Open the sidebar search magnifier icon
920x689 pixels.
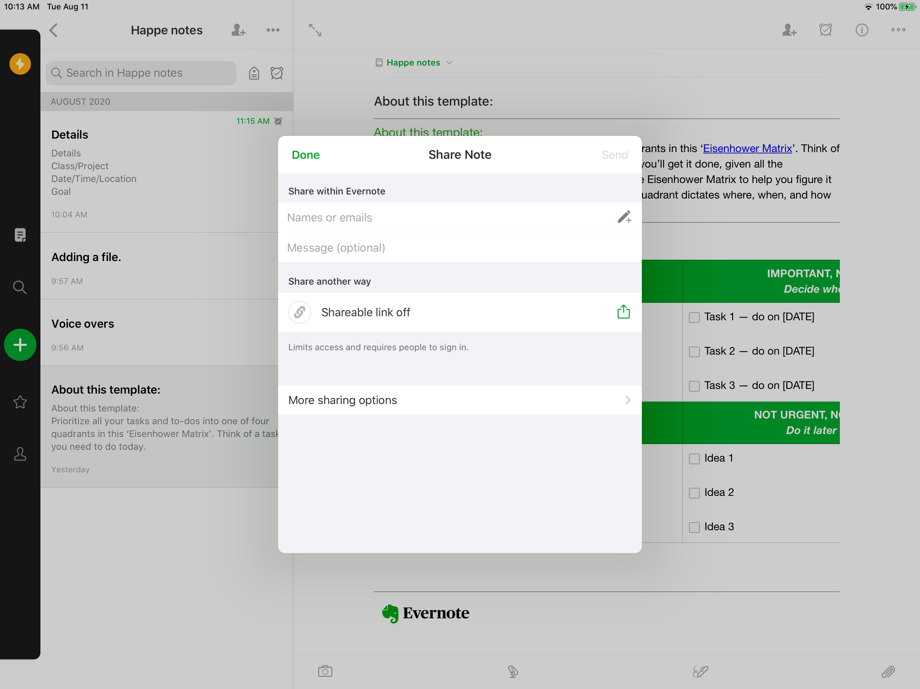pyautogui.click(x=20, y=287)
